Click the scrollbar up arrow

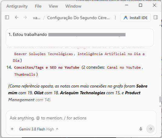pyautogui.click(x=160, y=25)
